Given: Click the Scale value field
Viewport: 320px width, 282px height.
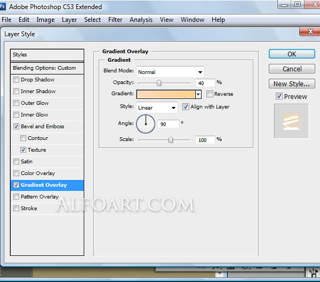Looking at the screenshot, I should point(205,140).
